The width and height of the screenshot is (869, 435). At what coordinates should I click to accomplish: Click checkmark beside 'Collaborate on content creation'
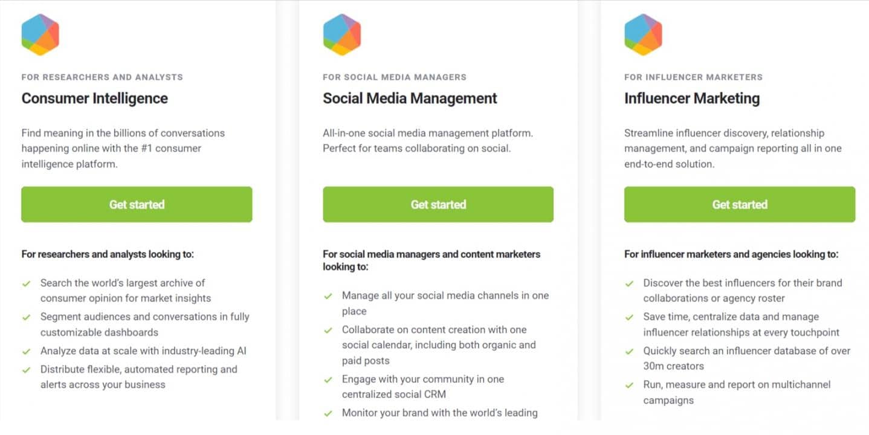pyautogui.click(x=328, y=330)
